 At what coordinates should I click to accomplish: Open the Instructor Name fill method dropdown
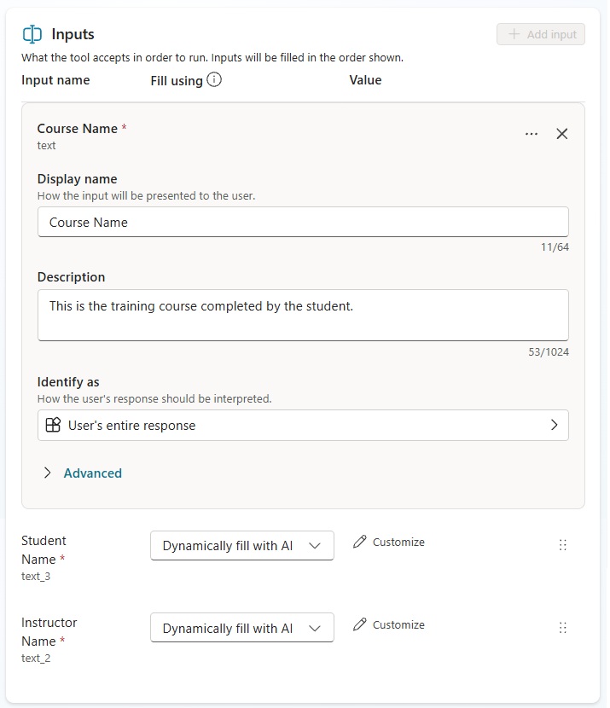[241, 629]
